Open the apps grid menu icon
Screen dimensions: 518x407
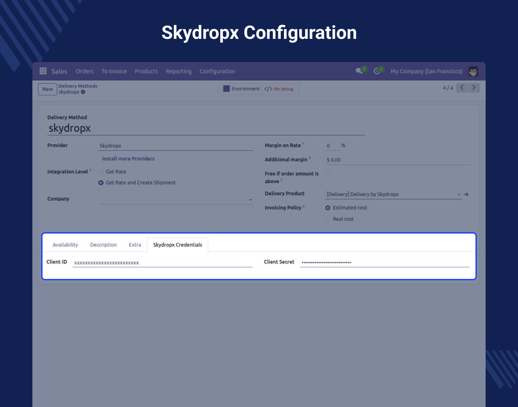[43, 71]
